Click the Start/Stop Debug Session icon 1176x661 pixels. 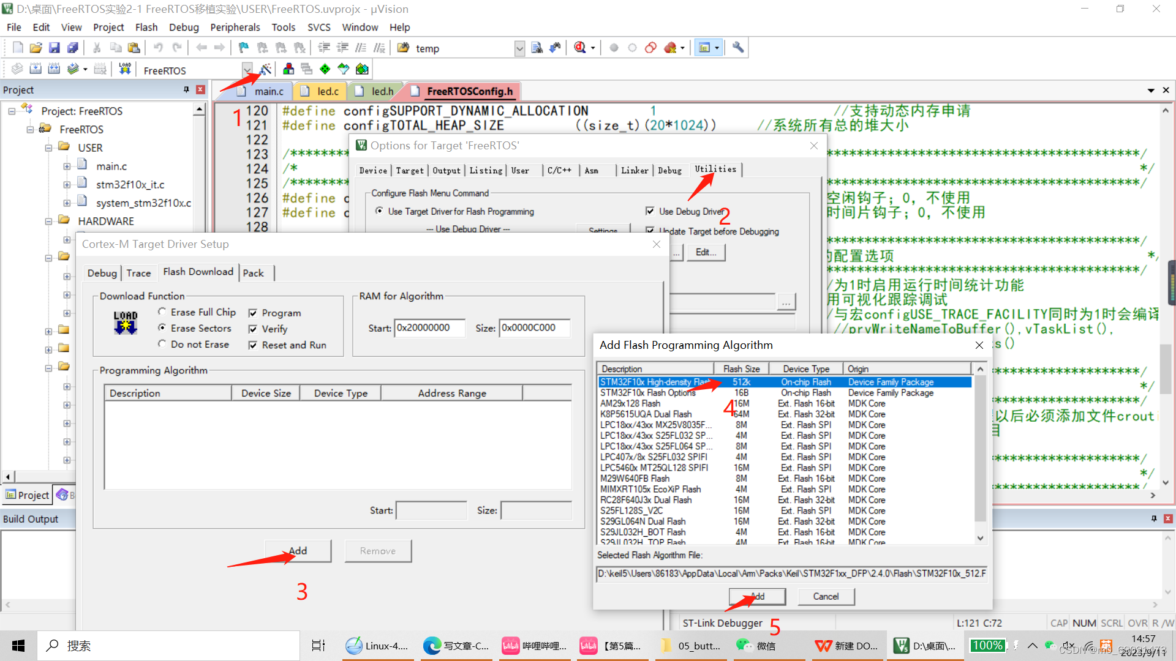580,48
